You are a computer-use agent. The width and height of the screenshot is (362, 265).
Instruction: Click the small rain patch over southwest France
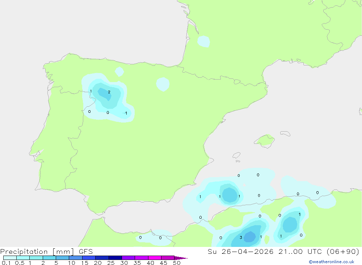coord(203,42)
